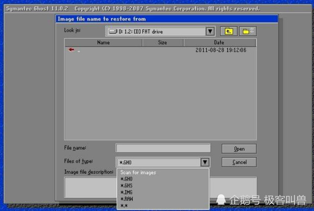This screenshot has width=314, height=211.
Task: Focus the File name input field
Action: point(163,148)
